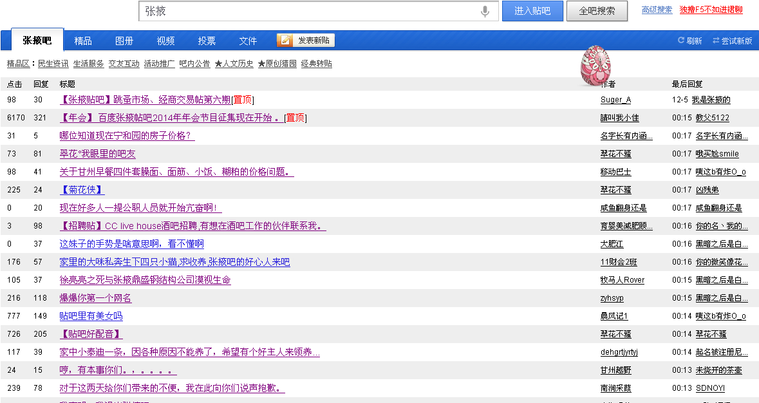Open last replier 教父5122 profile

(x=713, y=118)
